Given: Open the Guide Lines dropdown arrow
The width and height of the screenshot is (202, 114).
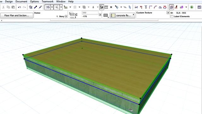Looking at the screenshot, I should 52,7.
